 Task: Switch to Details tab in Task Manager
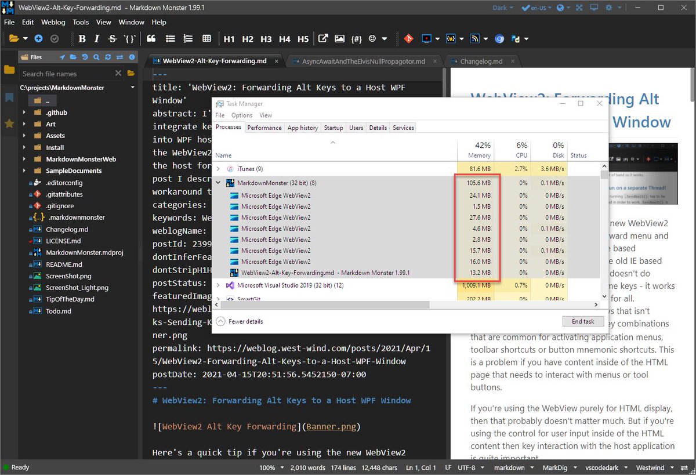(x=378, y=128)
